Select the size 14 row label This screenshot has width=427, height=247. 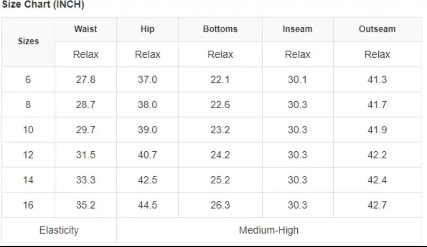28,180
